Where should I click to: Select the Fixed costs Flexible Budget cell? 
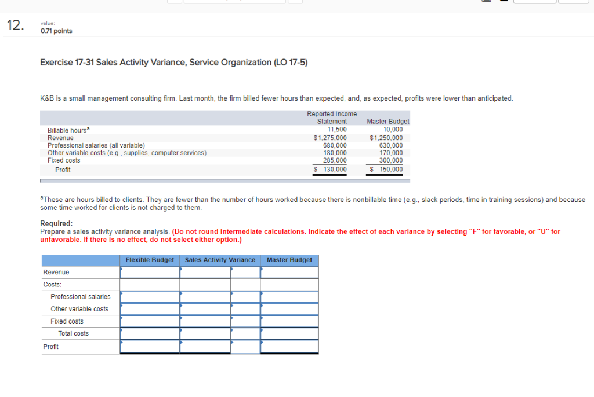pyautogui.click(x=150, y=321)
